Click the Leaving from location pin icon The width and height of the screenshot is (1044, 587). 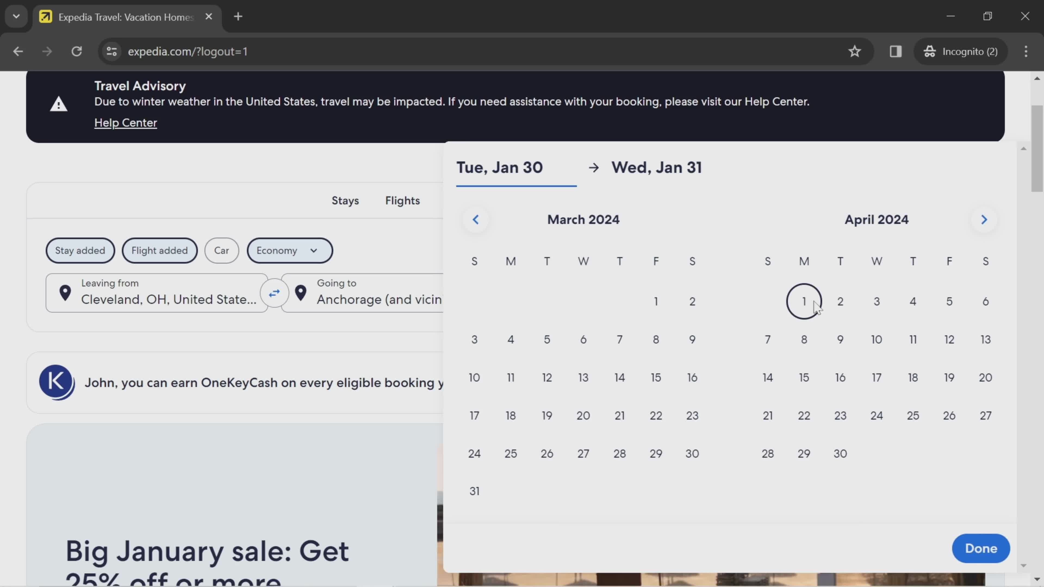pos(65,293)
